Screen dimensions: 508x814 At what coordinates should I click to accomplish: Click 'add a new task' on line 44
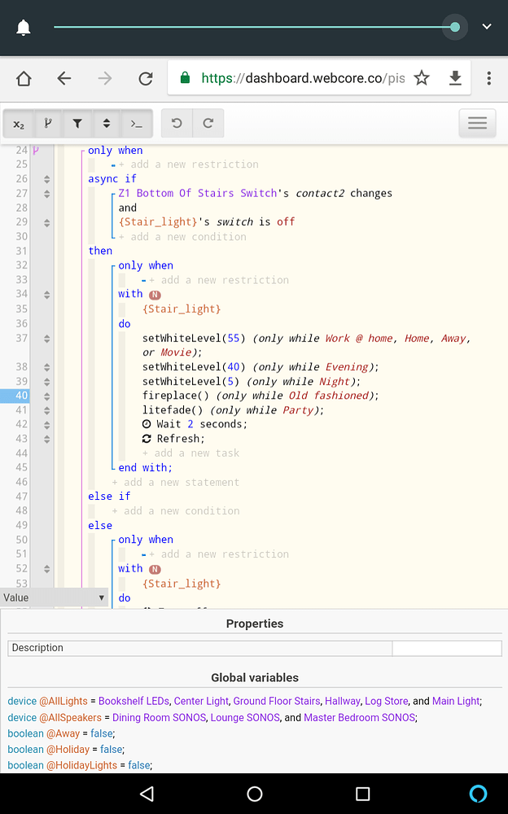pos(191,453)
